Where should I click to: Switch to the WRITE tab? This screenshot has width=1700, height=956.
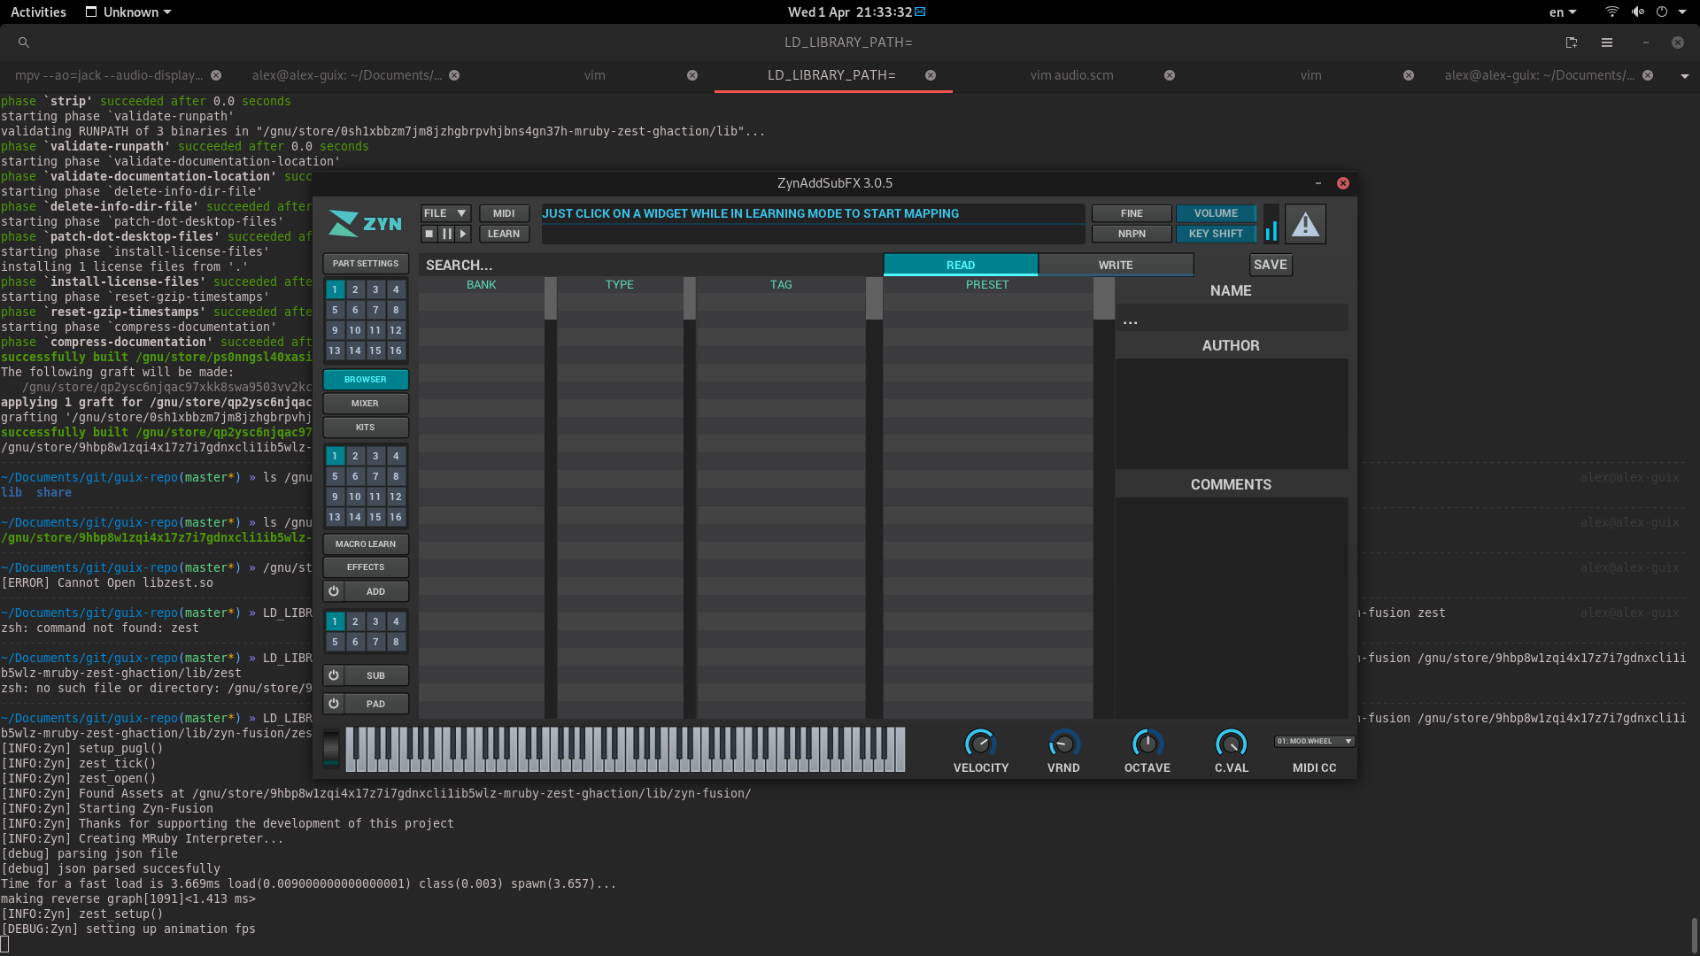pyautogui.click(x=1116, y=265)
